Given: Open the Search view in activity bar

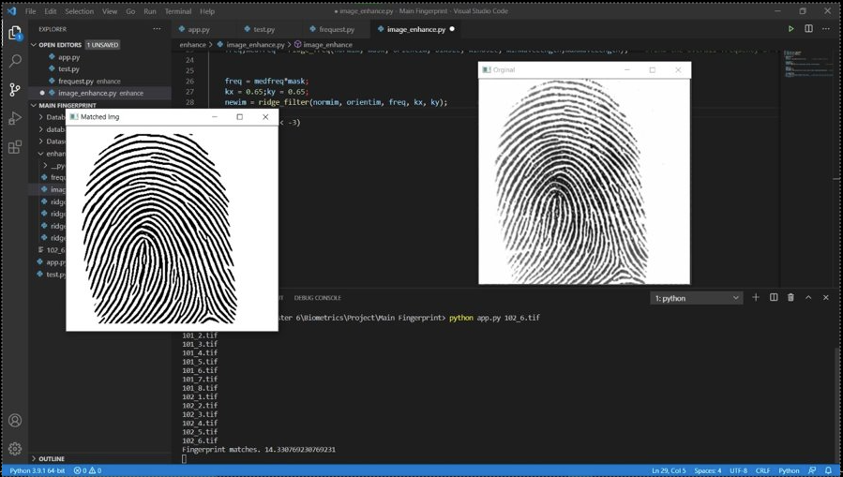Looking at the screenshot, I should 15,61.
